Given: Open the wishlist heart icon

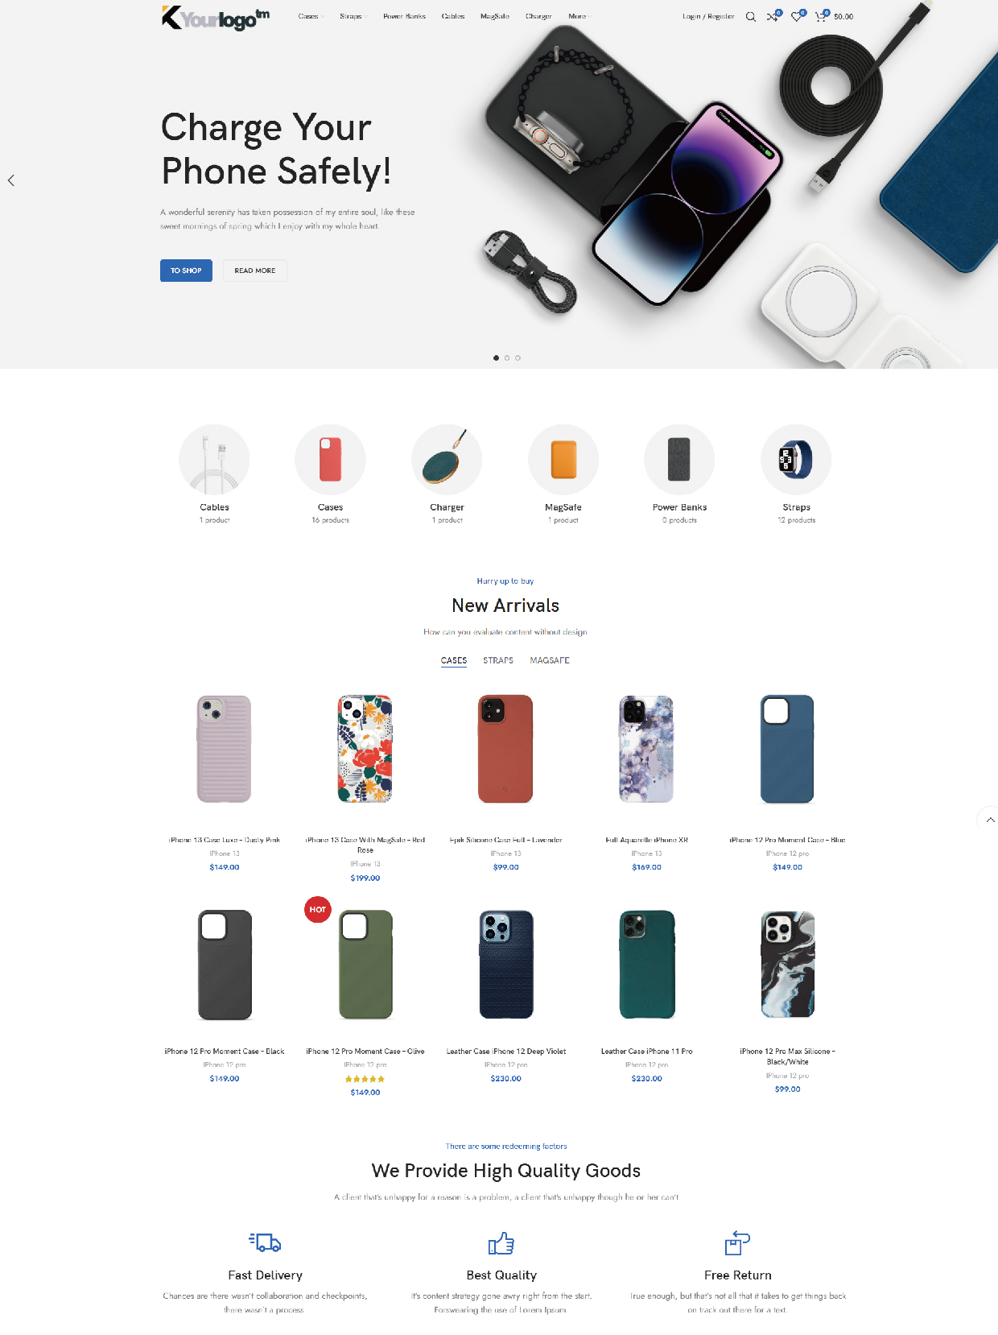Looking at the screenshot, I should point(797,16).
